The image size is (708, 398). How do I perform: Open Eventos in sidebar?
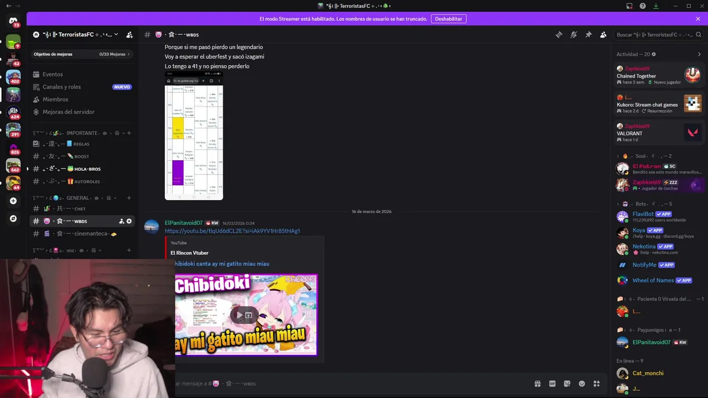(x=82, y=75)
